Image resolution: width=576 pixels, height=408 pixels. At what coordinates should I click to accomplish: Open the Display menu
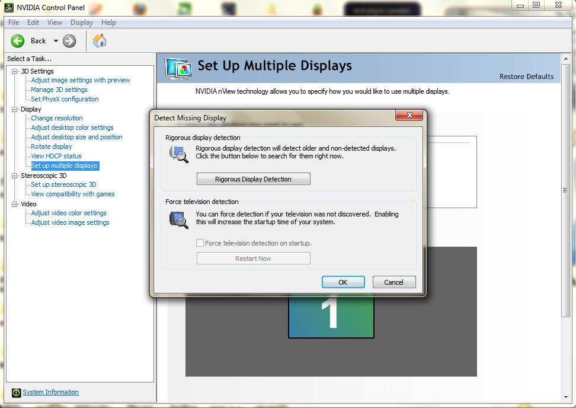(82, 23)
